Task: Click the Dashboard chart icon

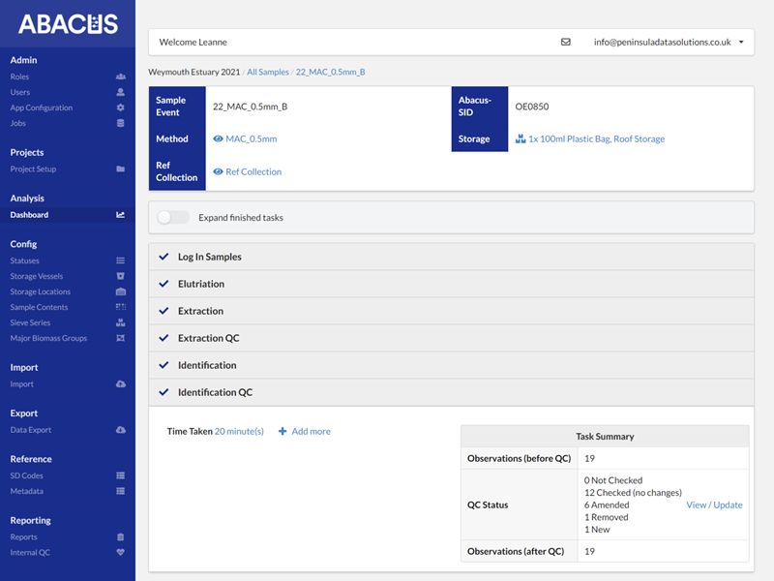Action: coord(120,215)
